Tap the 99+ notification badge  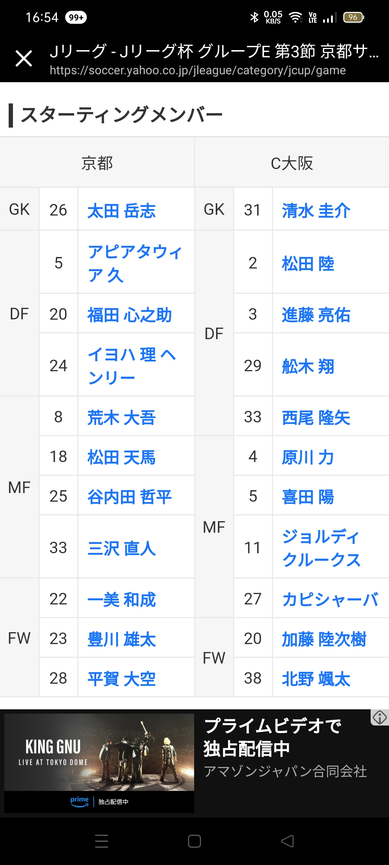(x=76, y=17)
